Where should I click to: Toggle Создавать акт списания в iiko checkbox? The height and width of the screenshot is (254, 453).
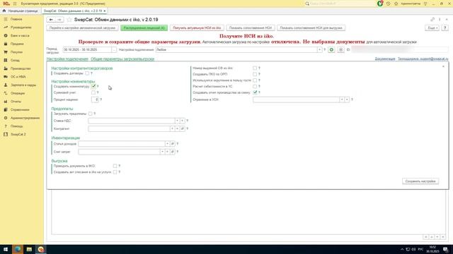pyautogui.click(x=115, y=172)
